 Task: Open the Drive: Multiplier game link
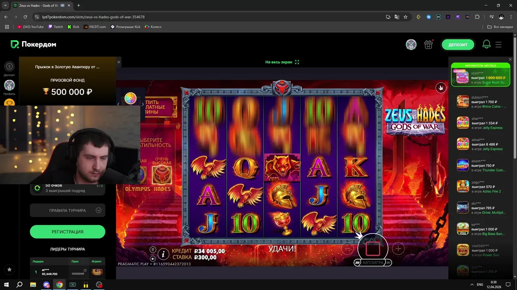click(x=494, y=213)
